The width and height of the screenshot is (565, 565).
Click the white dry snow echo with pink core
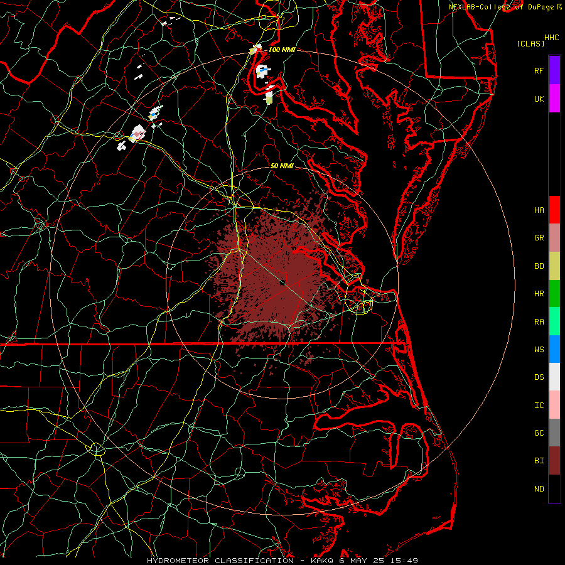[137, 133]
